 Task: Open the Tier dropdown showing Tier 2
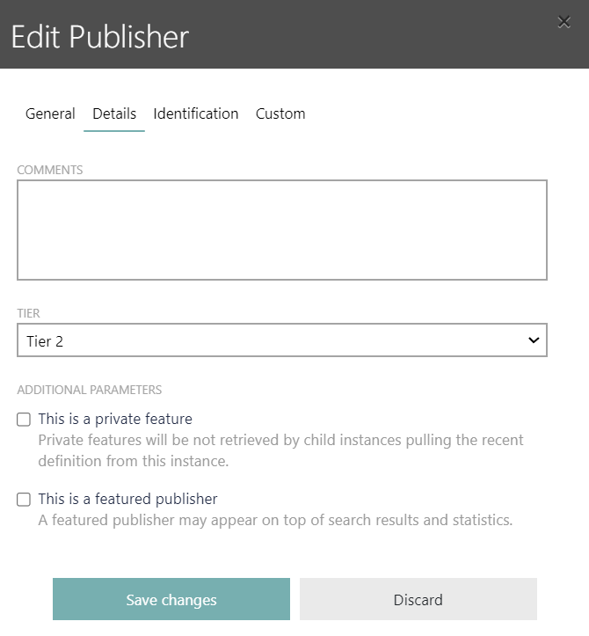[x=282, y=340]
